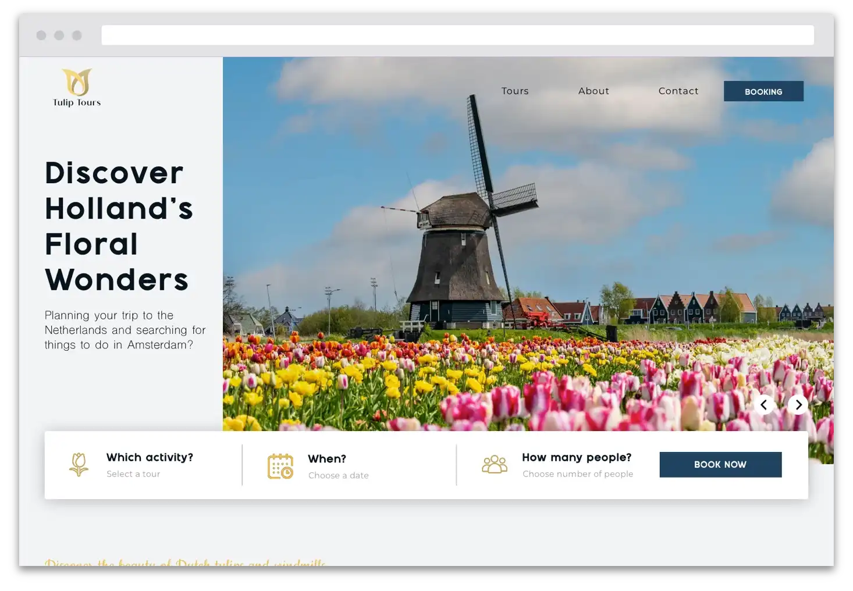Screen dimensions: 853x591
Task: Click the Discover Holland's Floral Wonders heading
Action: coord(119,226)
